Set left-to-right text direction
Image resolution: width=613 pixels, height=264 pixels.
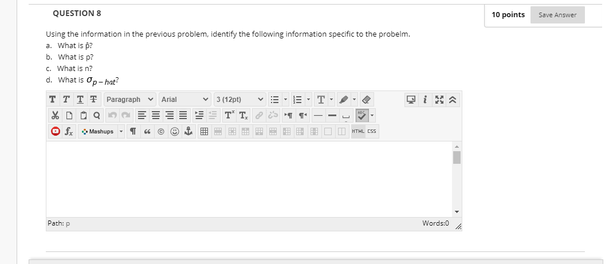289,116
